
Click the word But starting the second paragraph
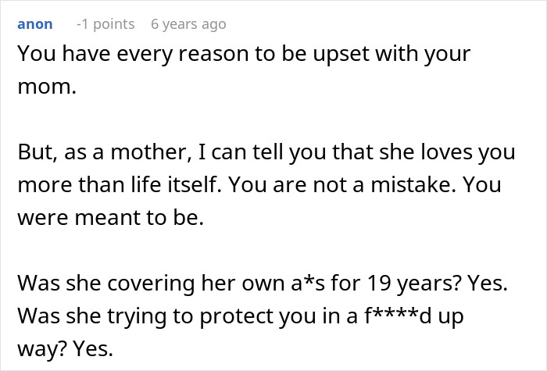tap(34, 152)
